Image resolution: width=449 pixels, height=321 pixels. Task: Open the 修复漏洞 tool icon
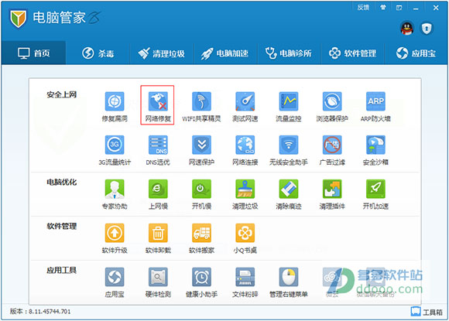pos(115,101)
